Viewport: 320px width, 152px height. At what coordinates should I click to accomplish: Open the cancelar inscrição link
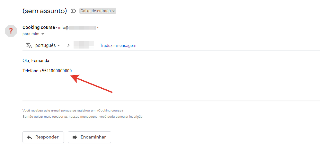(x=129, y=117)
